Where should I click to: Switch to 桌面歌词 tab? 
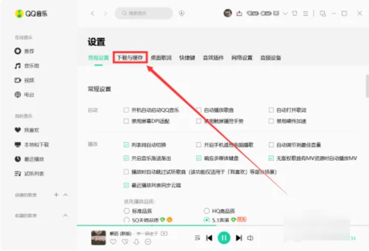161,58
